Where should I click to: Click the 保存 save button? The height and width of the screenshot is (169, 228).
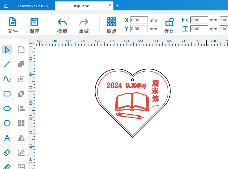[x=34, y=25]
